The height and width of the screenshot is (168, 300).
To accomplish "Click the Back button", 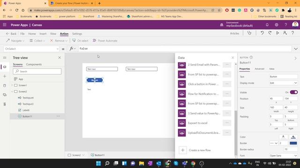I will (11, 34).
